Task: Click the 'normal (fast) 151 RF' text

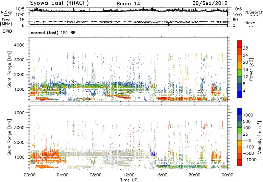Action: tap(53, 33)
